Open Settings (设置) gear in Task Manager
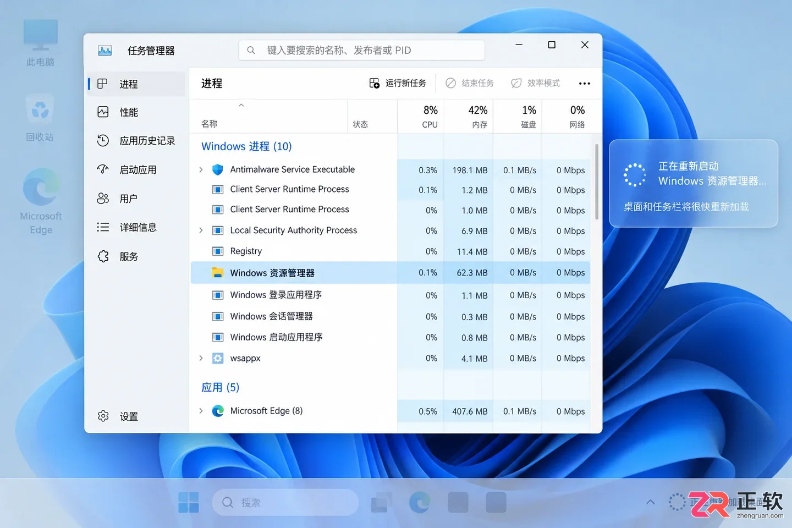792x528 pixels. pos(103,416)
